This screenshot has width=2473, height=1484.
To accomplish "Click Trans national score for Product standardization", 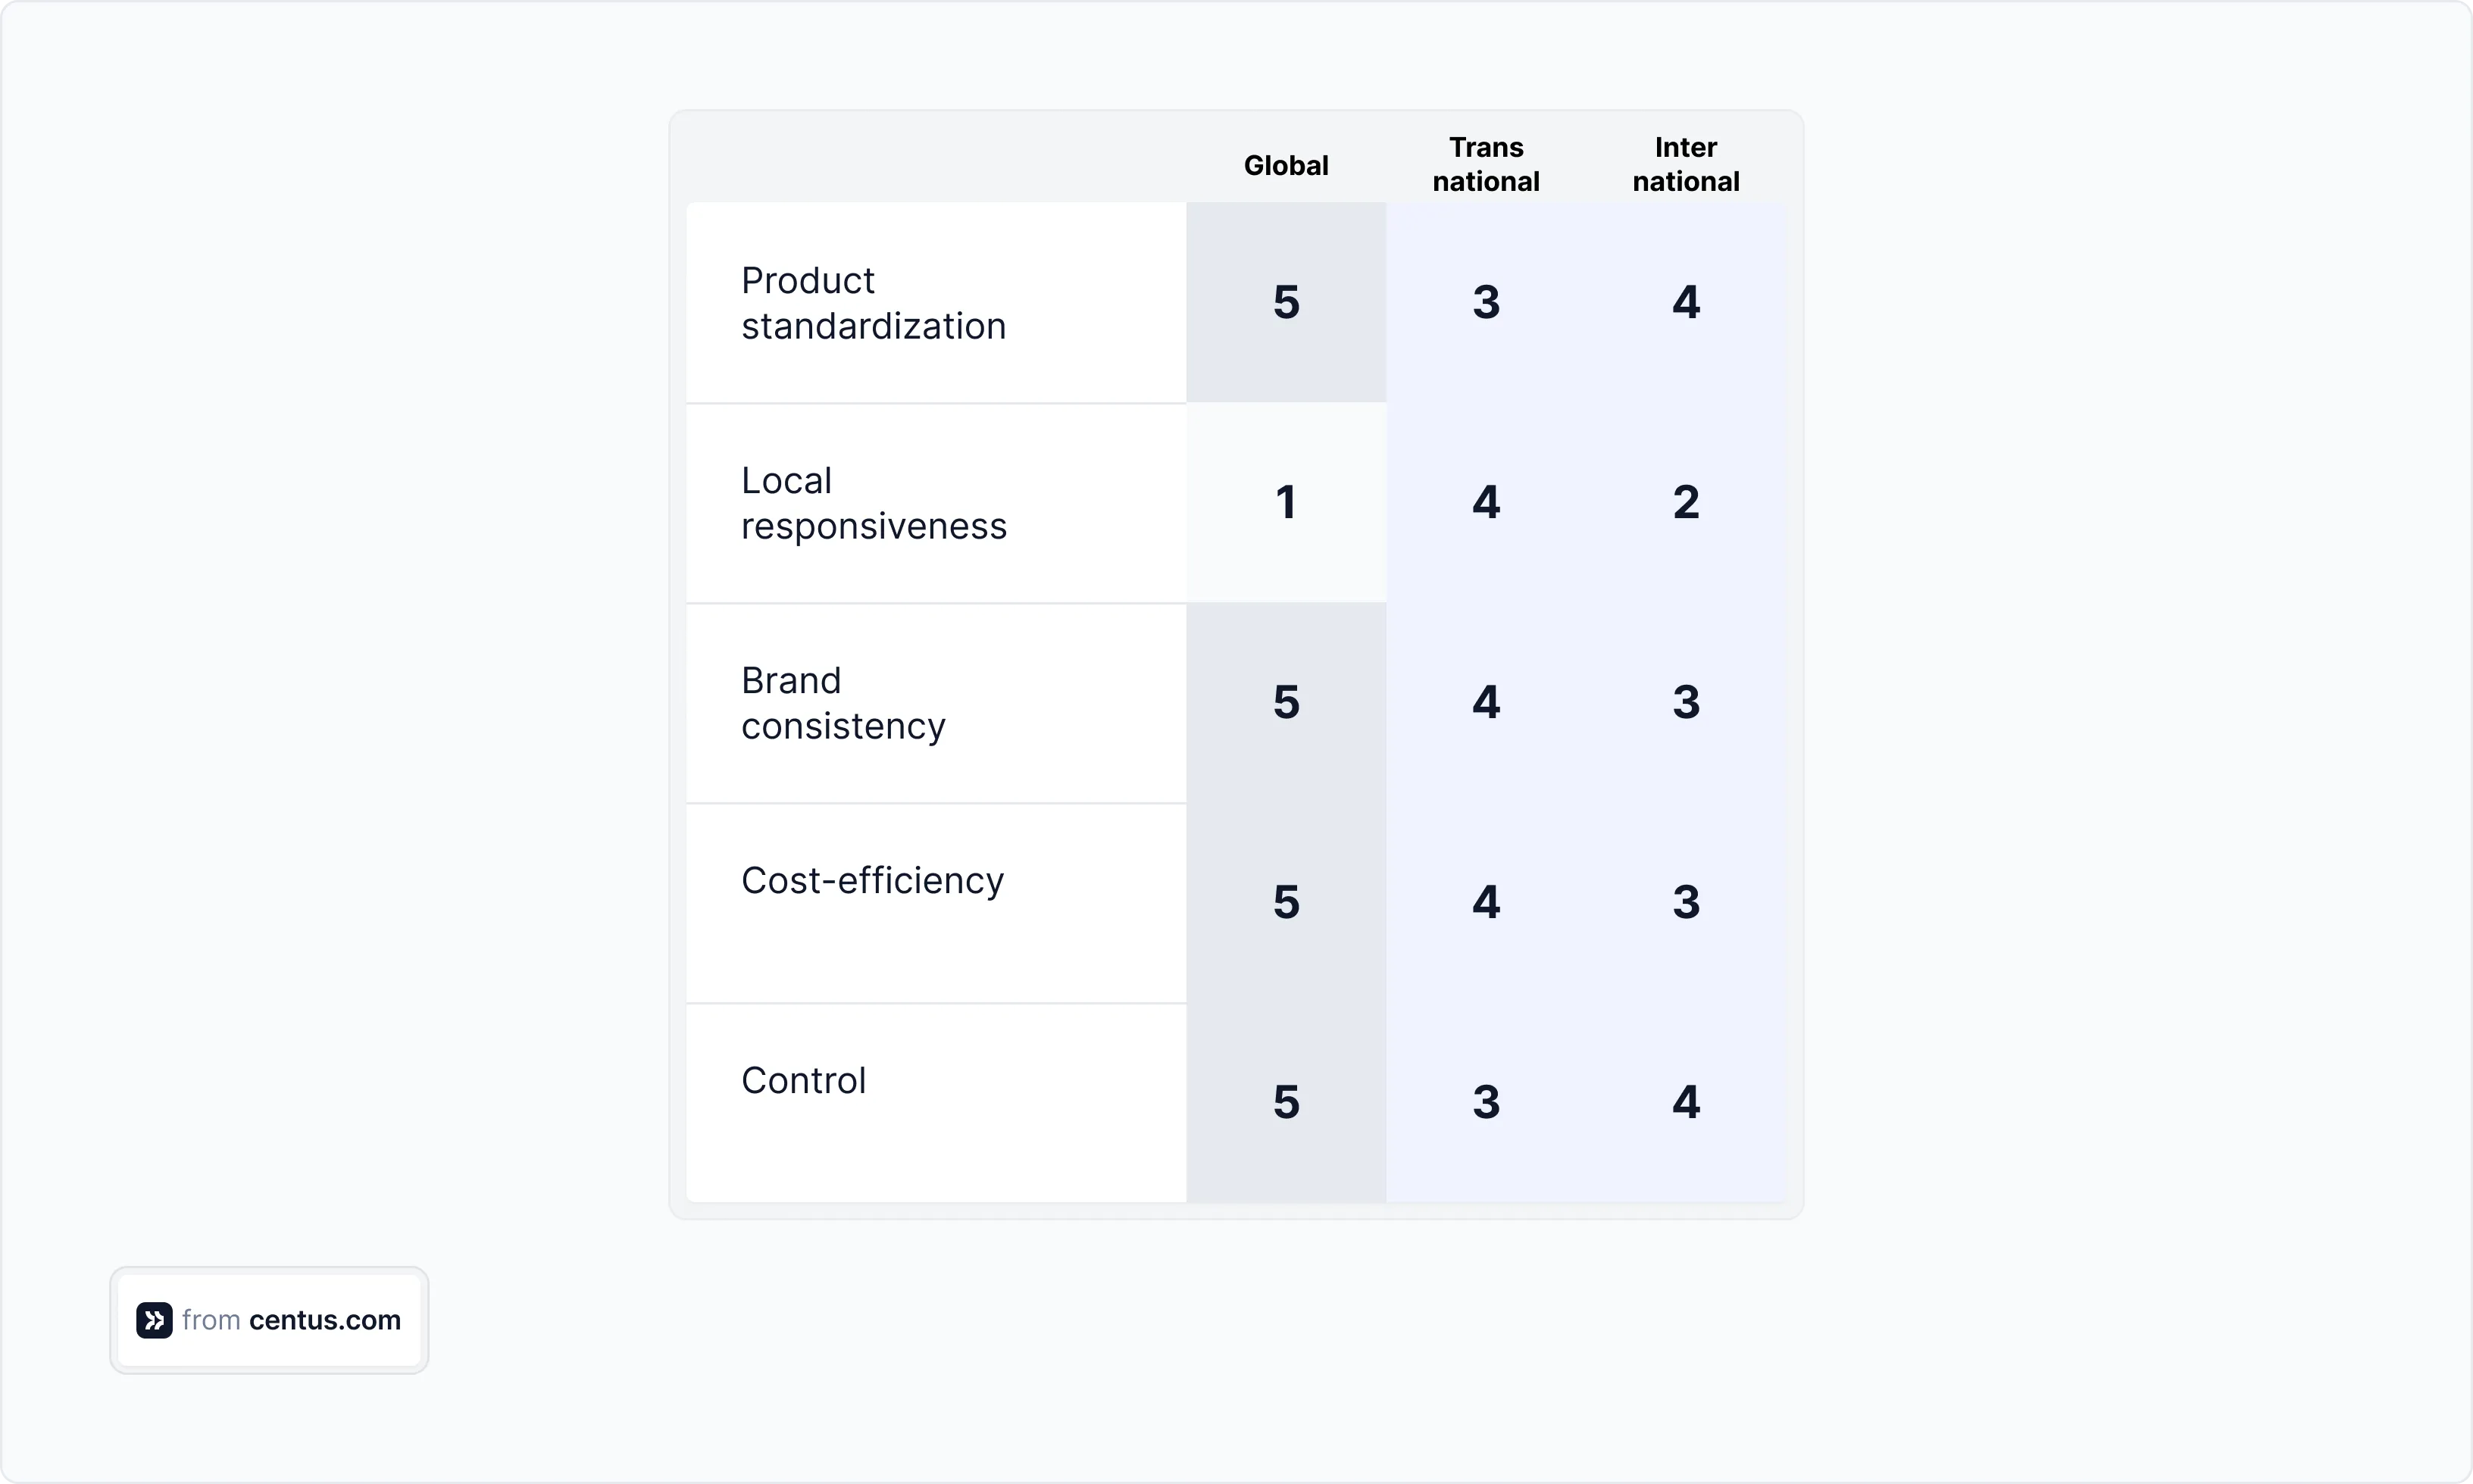I will pos(1486,302).
